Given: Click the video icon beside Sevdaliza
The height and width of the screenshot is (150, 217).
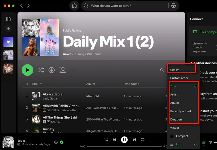Looking at the screenshot, I should coord(44,110).
